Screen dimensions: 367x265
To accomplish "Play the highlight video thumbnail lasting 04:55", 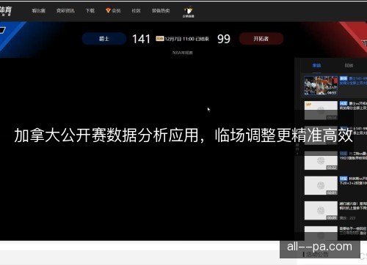I will [321, 86].
